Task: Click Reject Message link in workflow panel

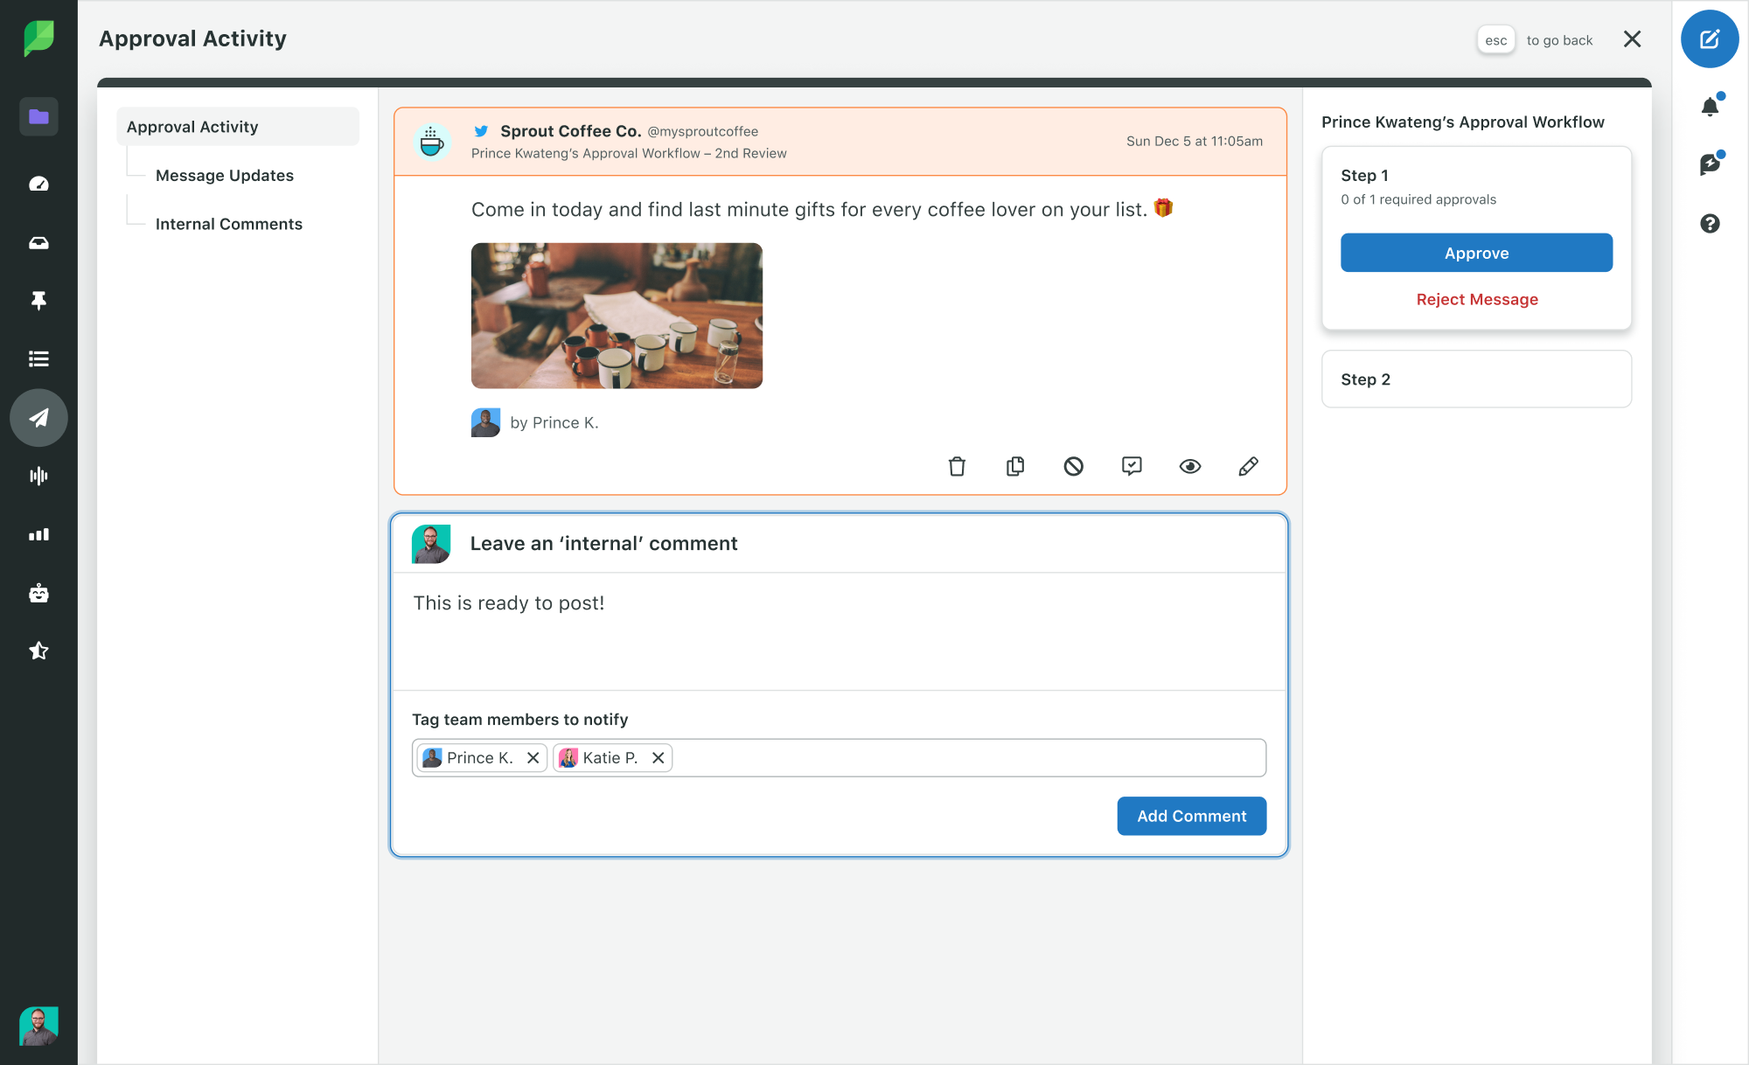Action: pyautogui.click(x=1477, y=298)
